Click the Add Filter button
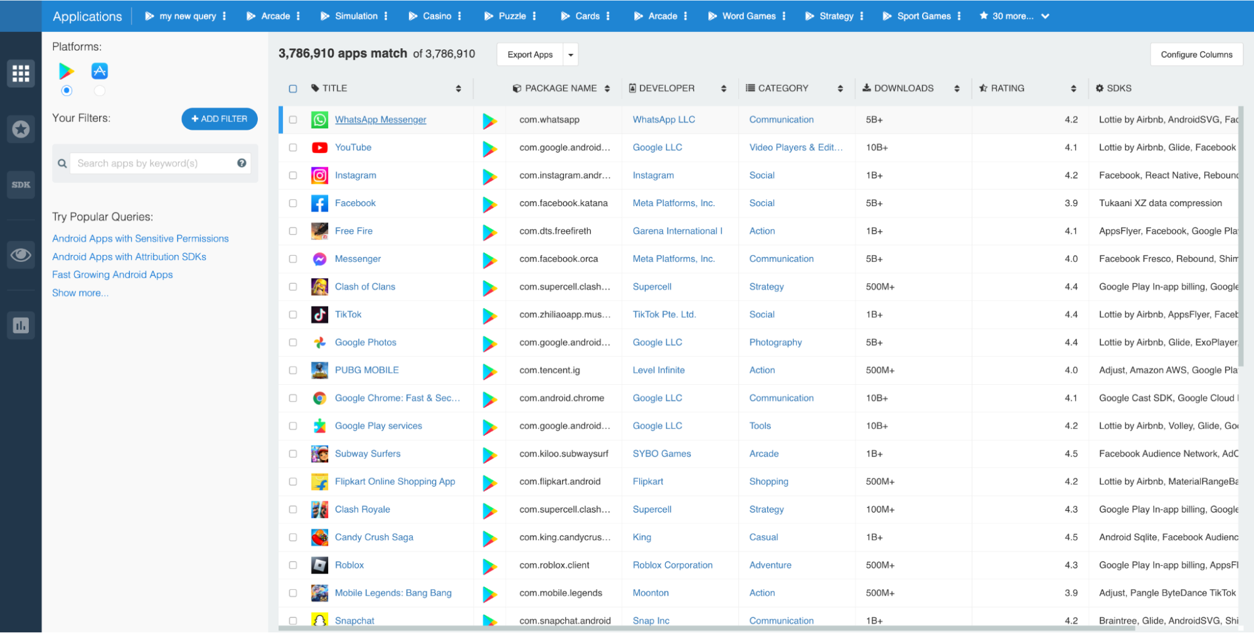This screenshot has height=633, width=1254. [220, 118]
